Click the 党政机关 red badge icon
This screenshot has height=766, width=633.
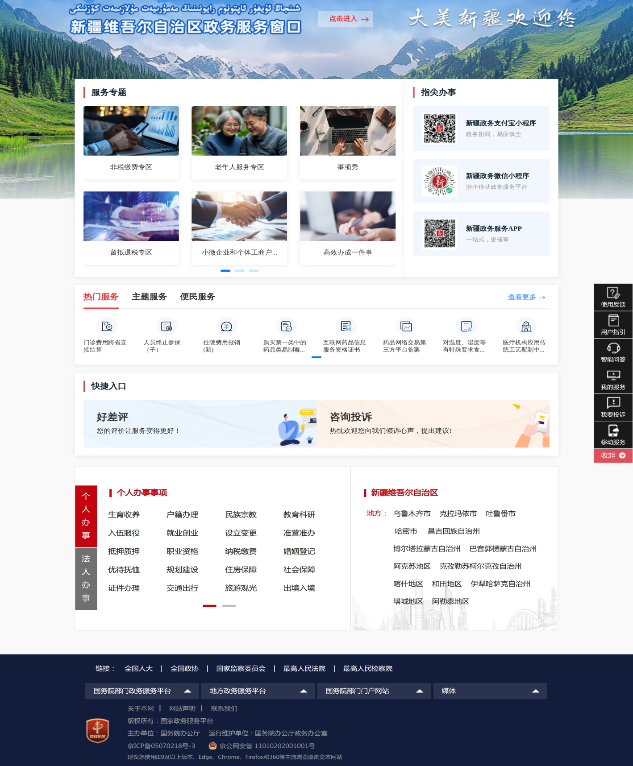(x=97, y=730)
